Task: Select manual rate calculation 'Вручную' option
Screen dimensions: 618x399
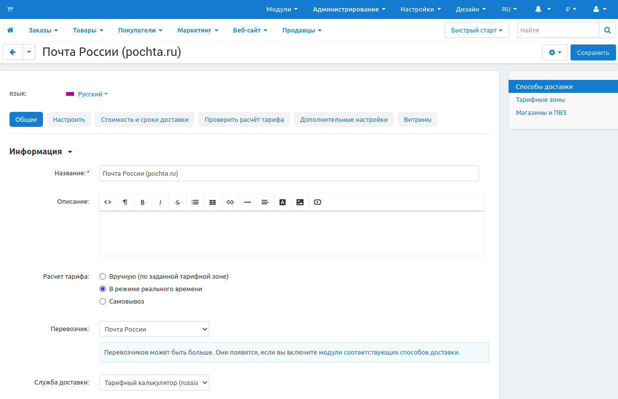Action: tap(103, 276)
